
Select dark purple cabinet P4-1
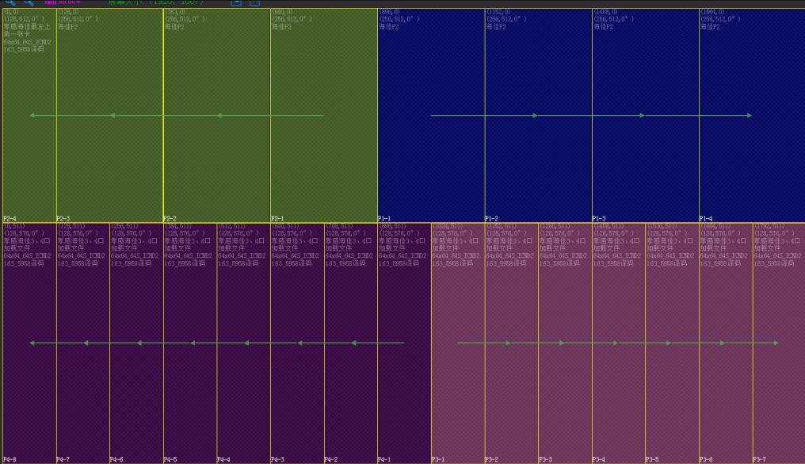point(404,381)
